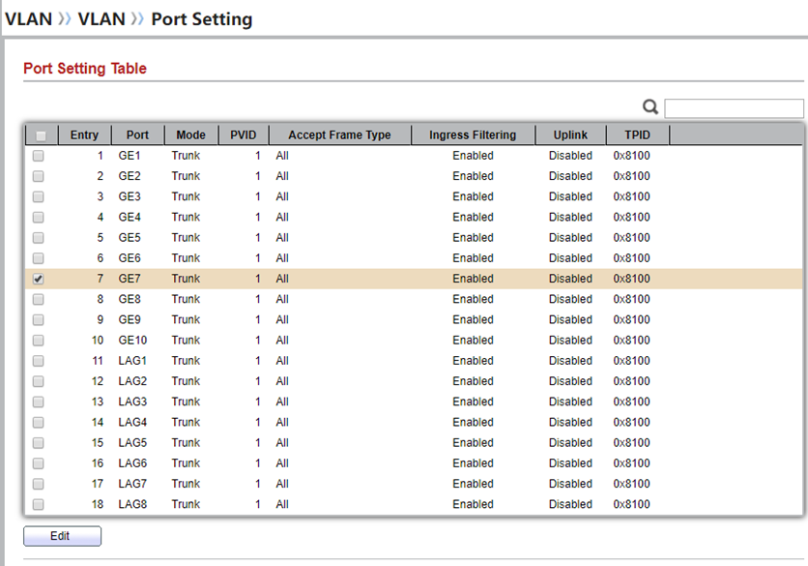Sort by the Port column header
Viewport: 808px width, 566px height.
click(137, 135)
